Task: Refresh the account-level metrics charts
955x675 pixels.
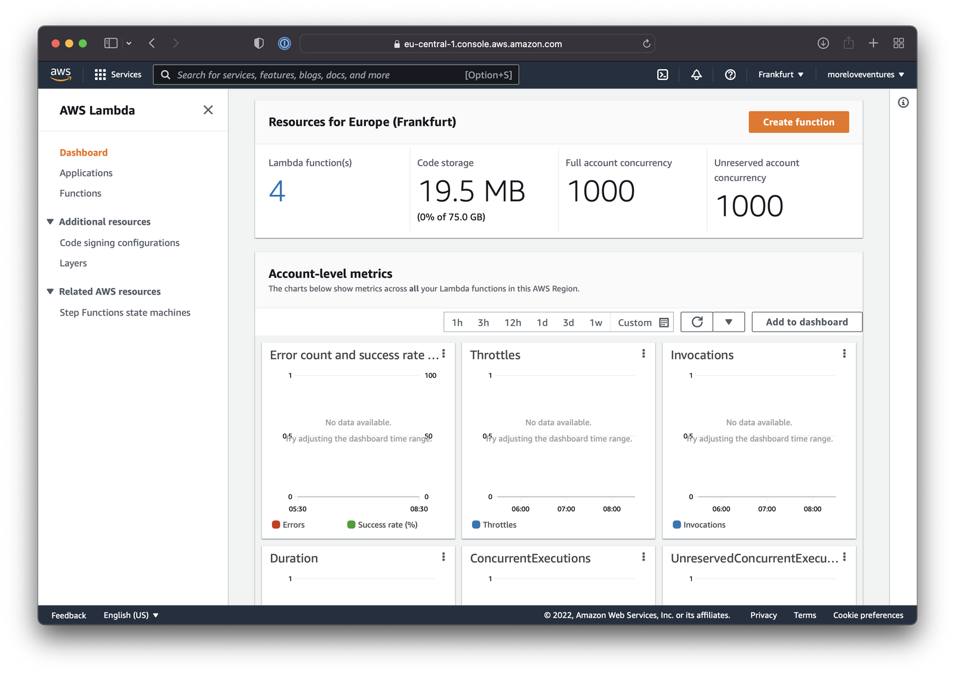Action: [x=697, y=322]
